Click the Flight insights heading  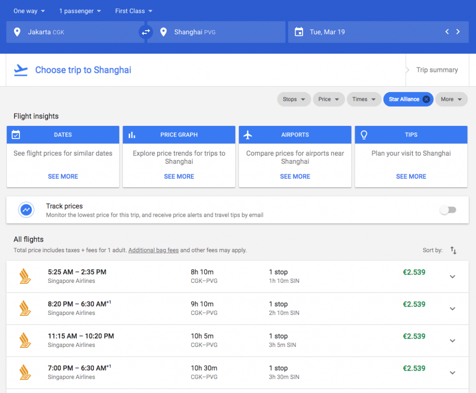click(36, 116)
